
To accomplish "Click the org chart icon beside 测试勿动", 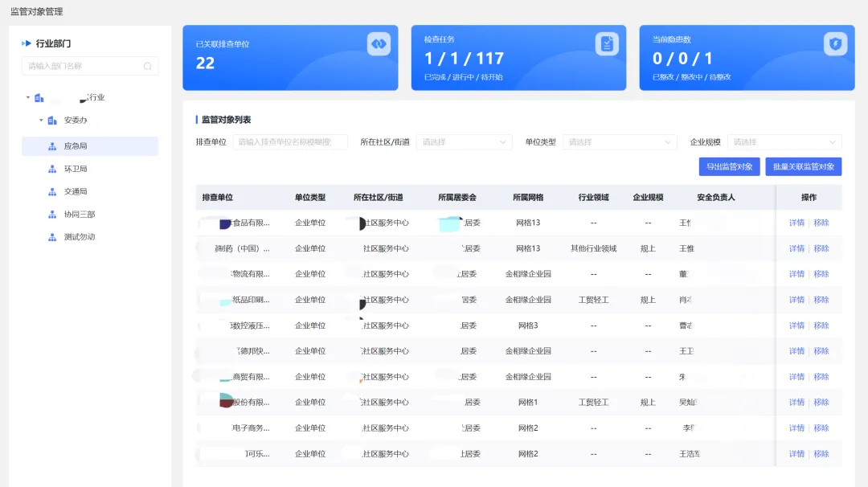I will [x=52, y=237].
